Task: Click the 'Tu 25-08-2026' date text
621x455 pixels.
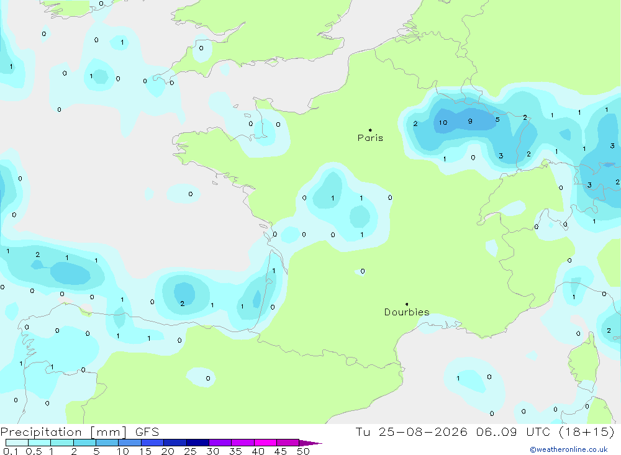Action: pos(411,432)
